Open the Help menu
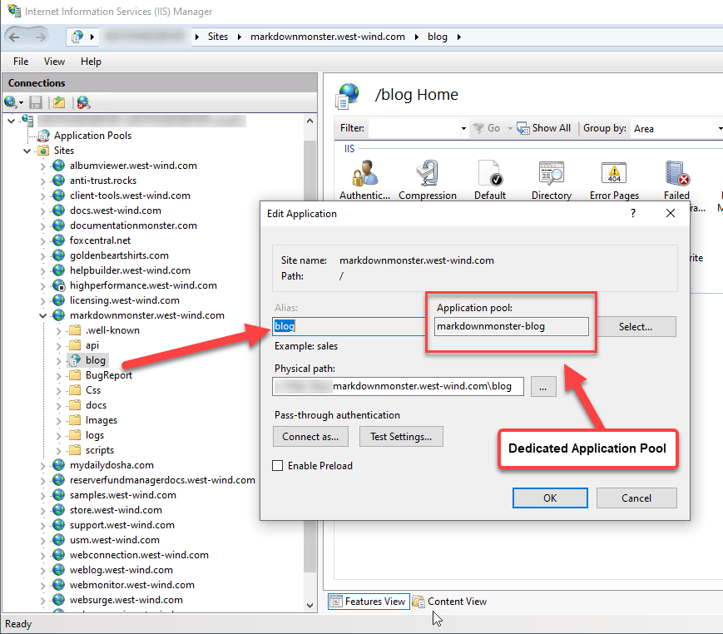Viewport: 723px width, 634px height. pyautogui.click(x=91, y=62)
